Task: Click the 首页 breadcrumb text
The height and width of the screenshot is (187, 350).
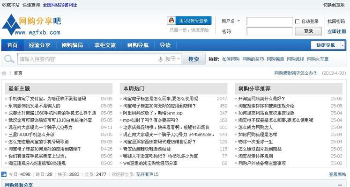Action: (x=18, y=73)
